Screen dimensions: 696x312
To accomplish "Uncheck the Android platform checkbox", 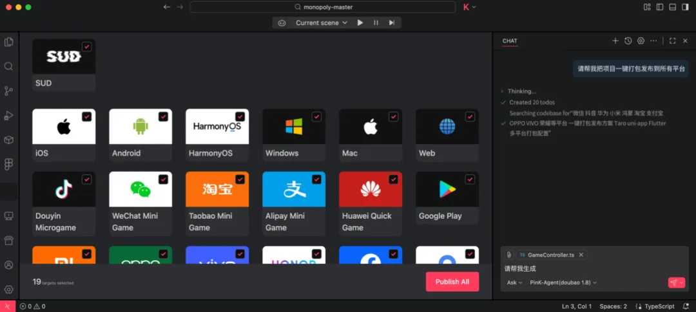I will 163,116.
